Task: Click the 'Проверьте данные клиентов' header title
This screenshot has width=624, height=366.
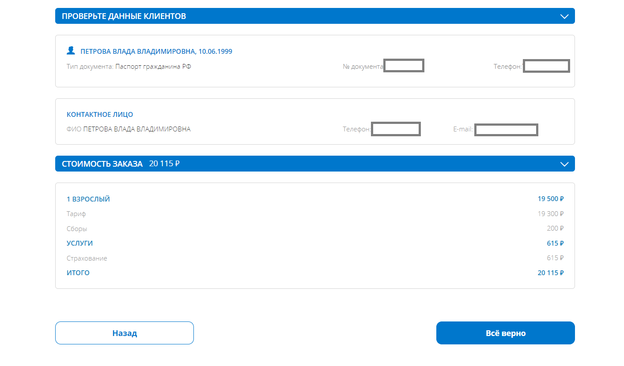Action: 124,16
